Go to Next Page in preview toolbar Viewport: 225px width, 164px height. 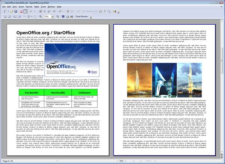pos(9,16)
